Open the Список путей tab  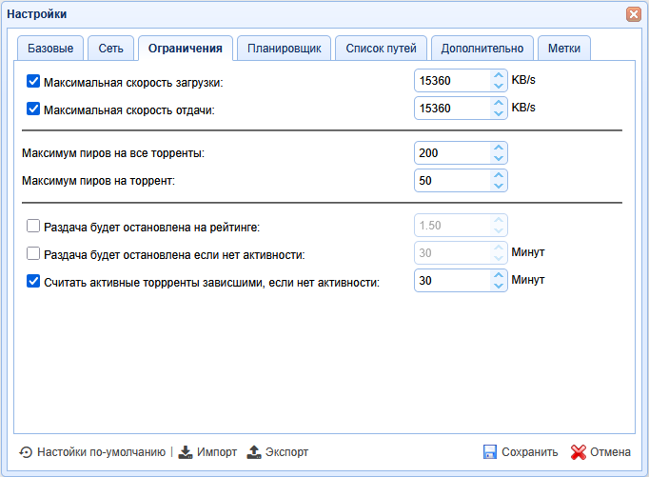[381, 48]
